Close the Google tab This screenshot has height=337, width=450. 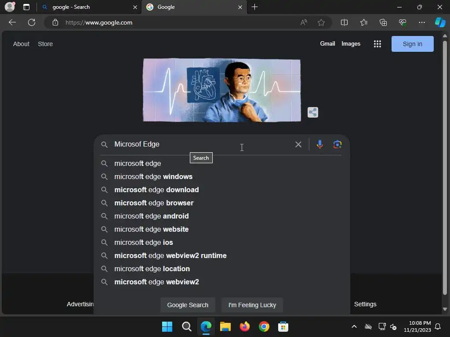tap(240, 7)
